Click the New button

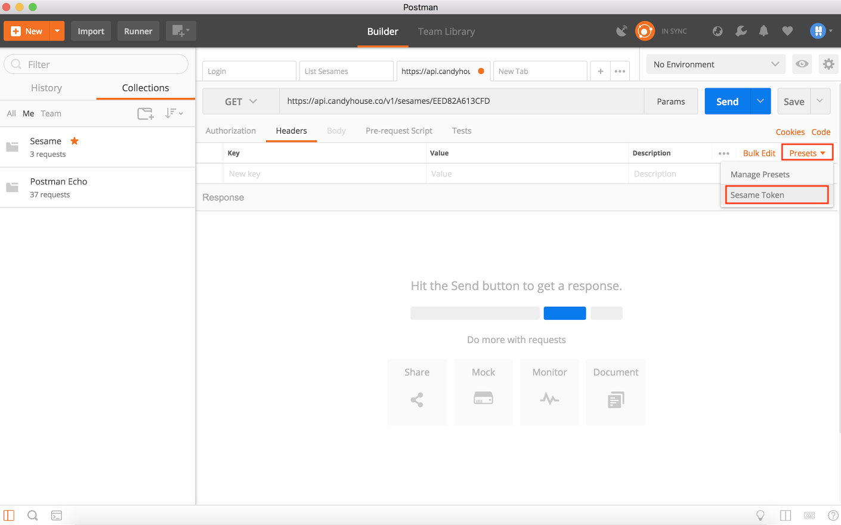pos(27,31)
